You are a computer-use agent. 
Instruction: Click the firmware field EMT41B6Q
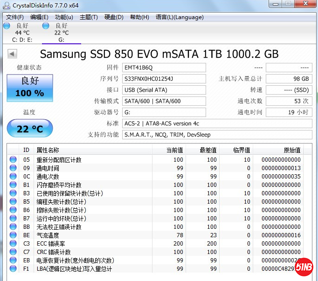(164, 68)
